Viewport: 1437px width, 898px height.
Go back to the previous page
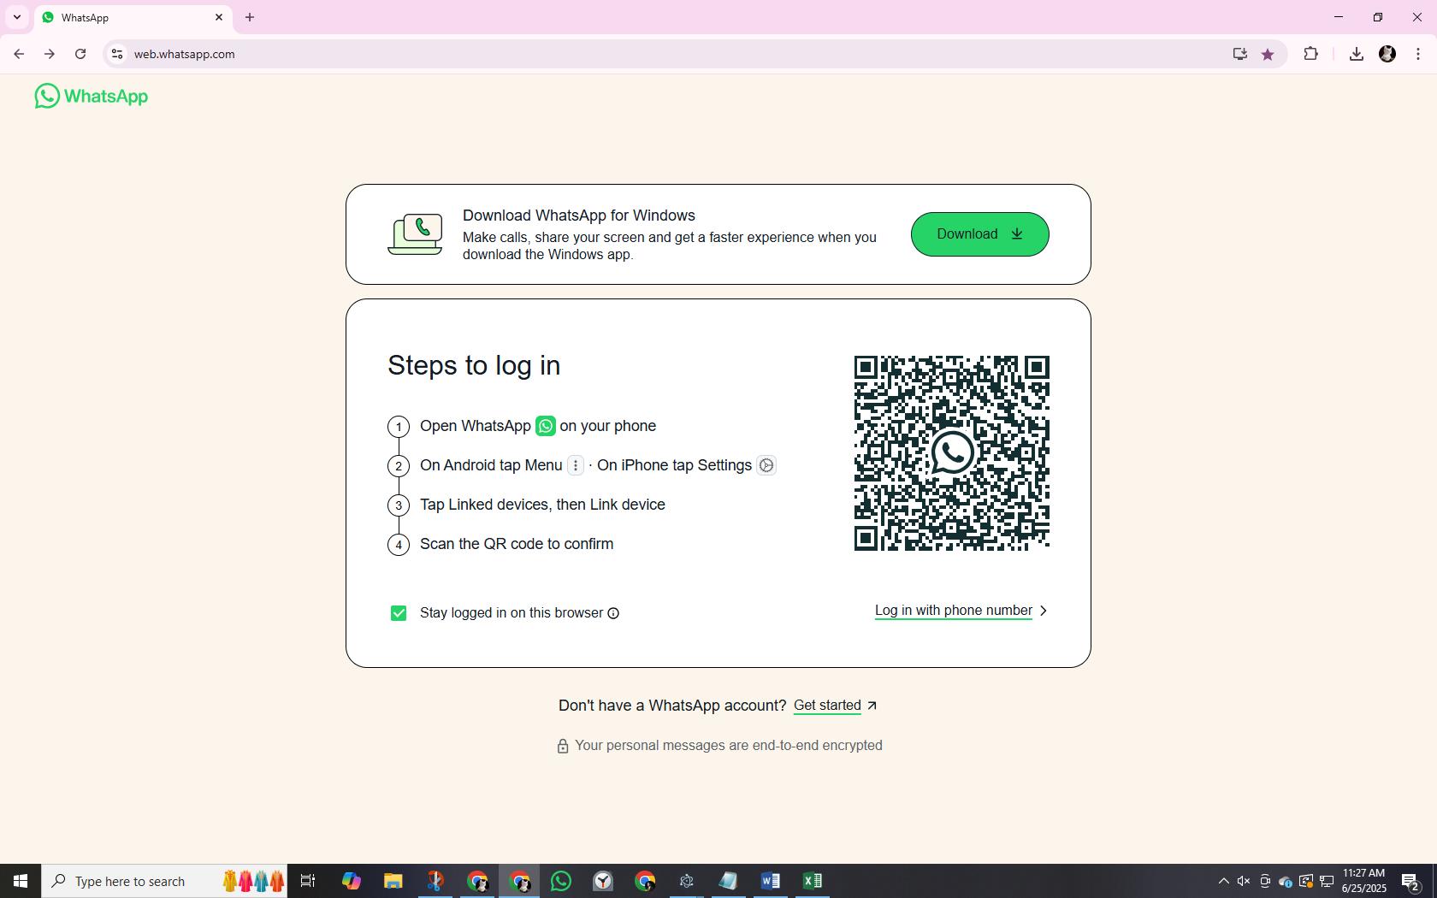coord(19,54)
